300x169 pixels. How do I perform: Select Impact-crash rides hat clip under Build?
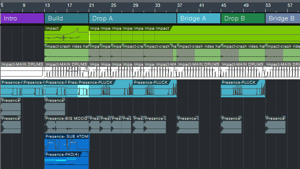click(x=66, y=53)
